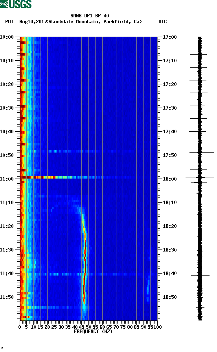Click the "10:20" PDT time label
This screenshot has height=352, width=217.
click(x=7, y=84)
